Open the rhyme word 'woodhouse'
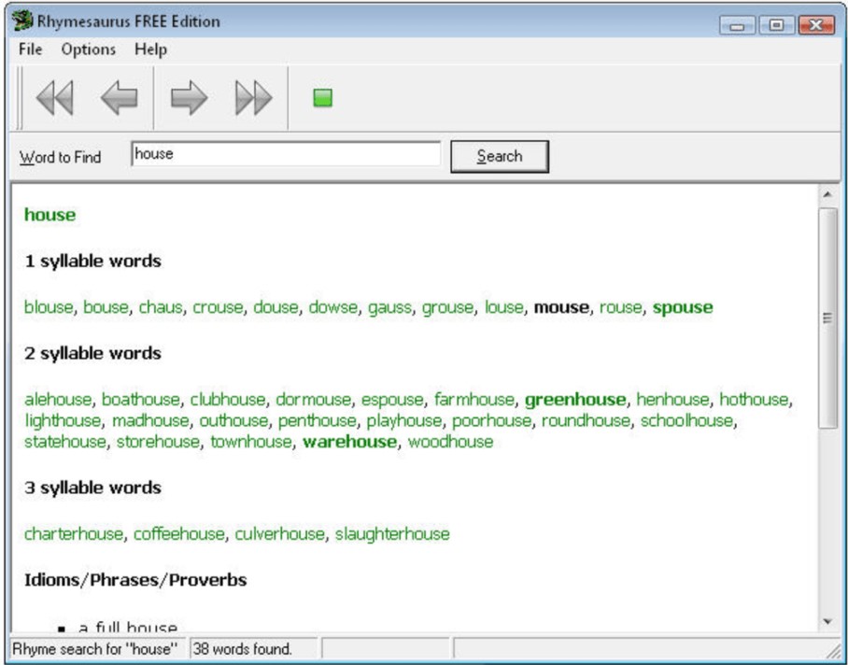The image size is (848, 665). click(450, 442)
